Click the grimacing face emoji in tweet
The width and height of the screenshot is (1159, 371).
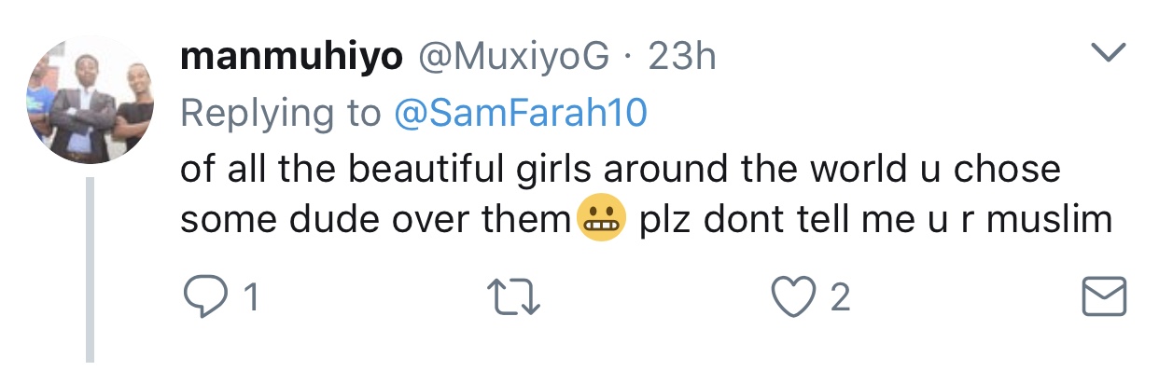tap(602, 221)
